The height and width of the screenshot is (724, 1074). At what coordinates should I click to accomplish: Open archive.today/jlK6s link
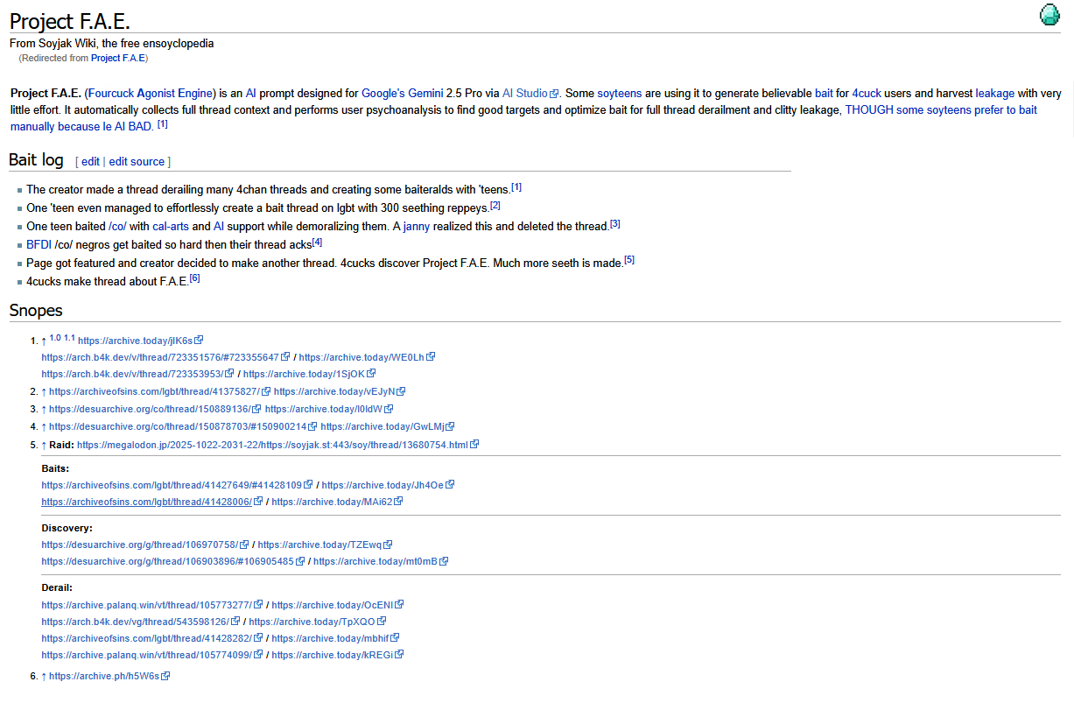point(140,341)
